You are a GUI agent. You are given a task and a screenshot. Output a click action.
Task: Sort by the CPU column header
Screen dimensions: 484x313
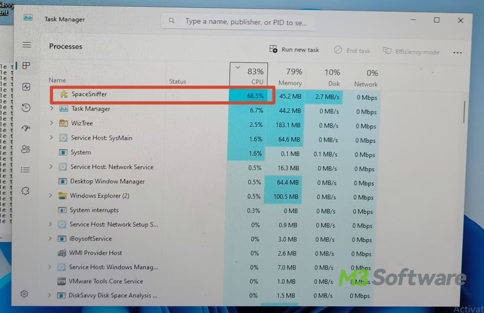pyautogui.click(x=249, y=75)
